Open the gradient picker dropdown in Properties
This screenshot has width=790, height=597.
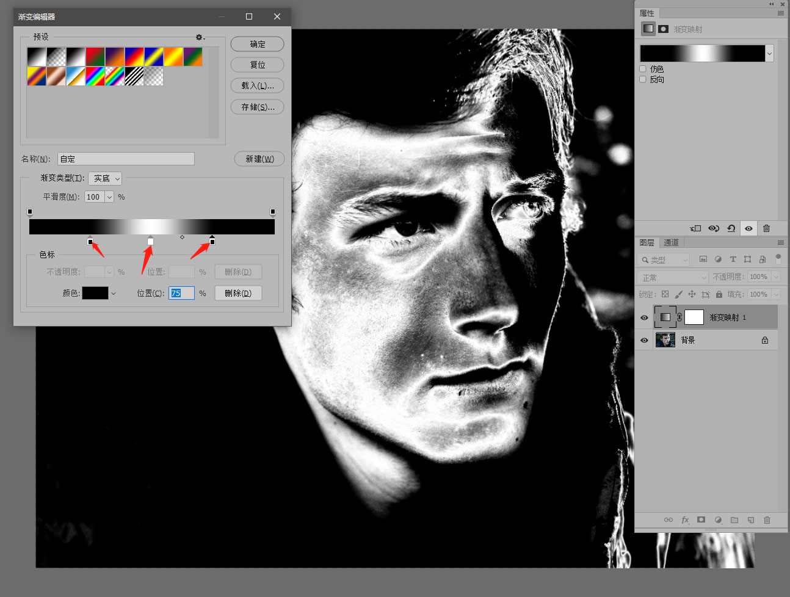[769, 53]
